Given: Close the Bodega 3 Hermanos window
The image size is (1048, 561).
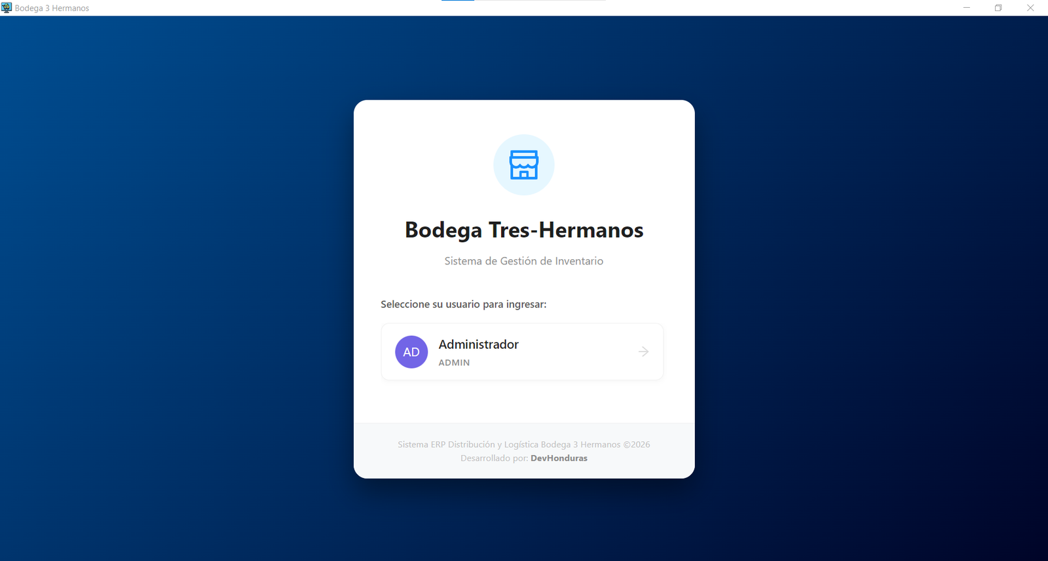Looking at the screenshot, I should (1030, 8).
